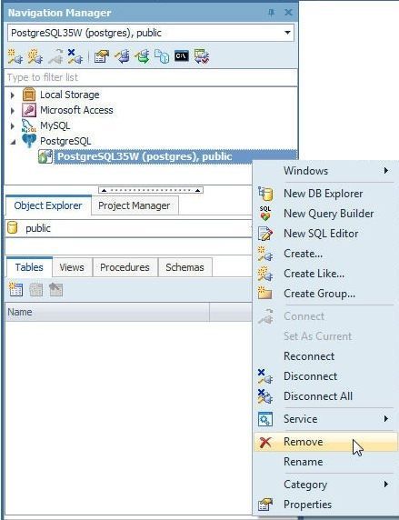Click the copy connections toolbar icon
This screenshot has width=399, height=520.
(x=162, y=56)
